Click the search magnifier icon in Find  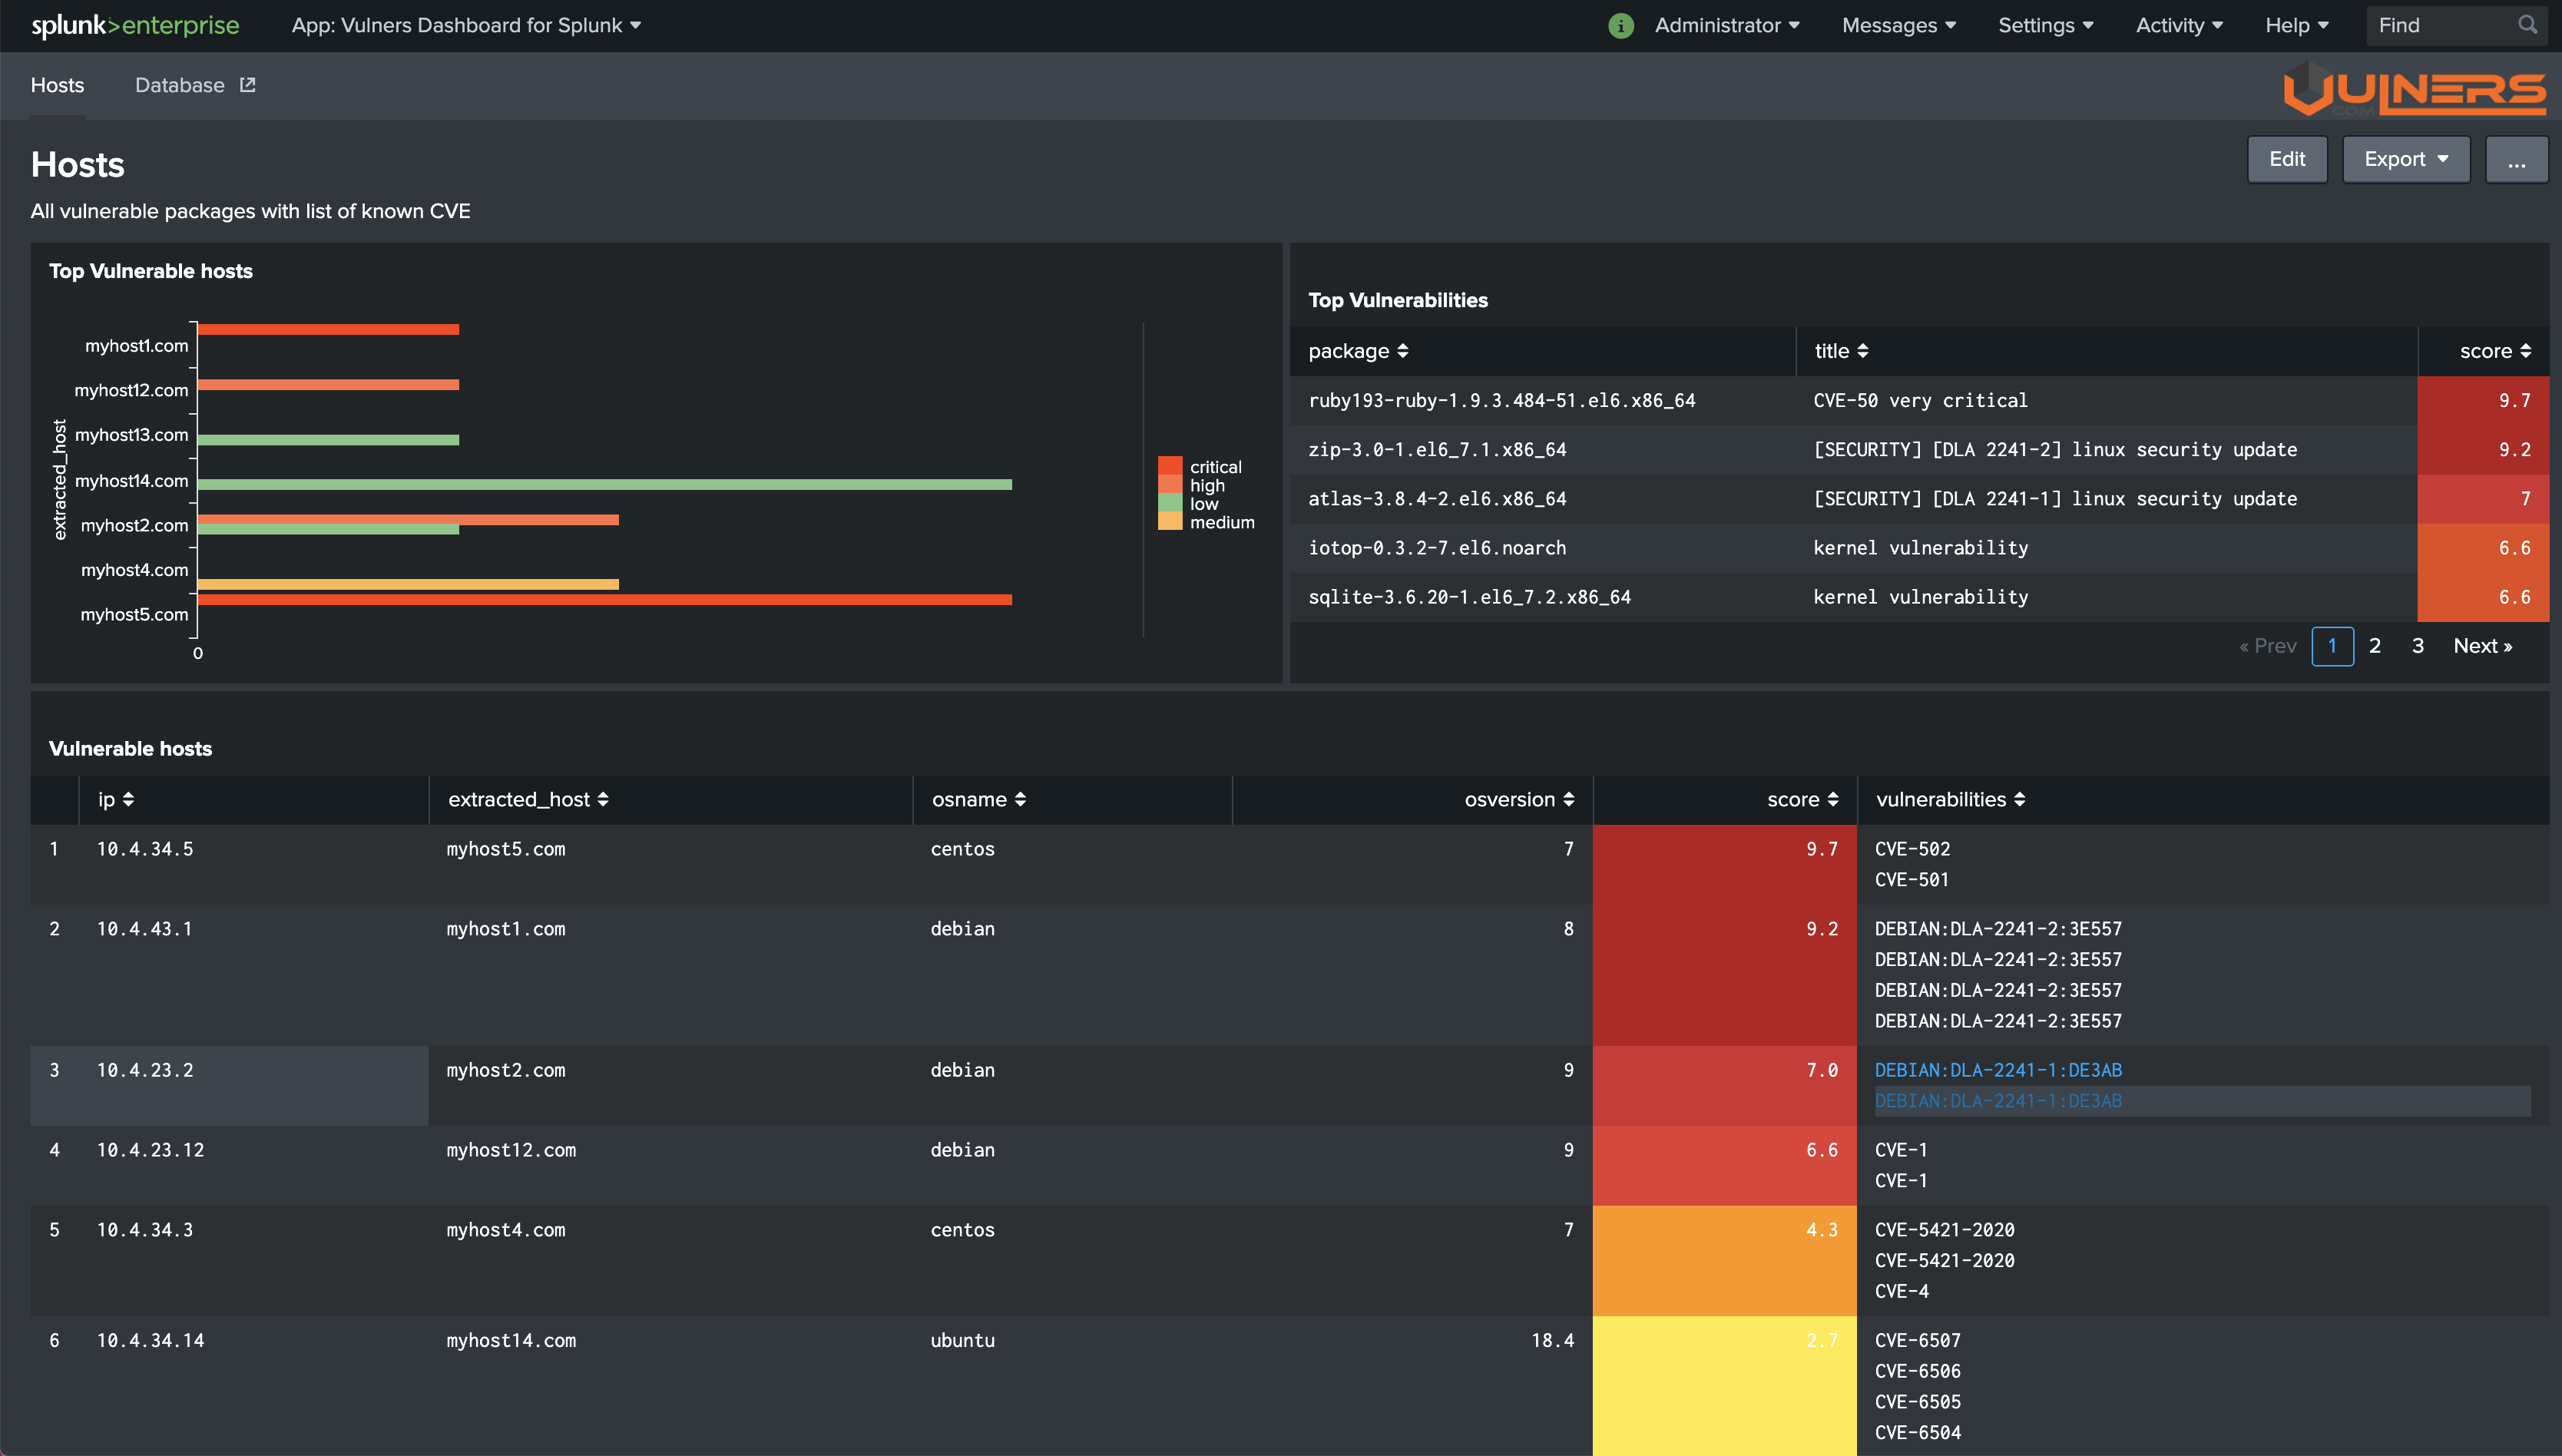tap(2527, 25)
